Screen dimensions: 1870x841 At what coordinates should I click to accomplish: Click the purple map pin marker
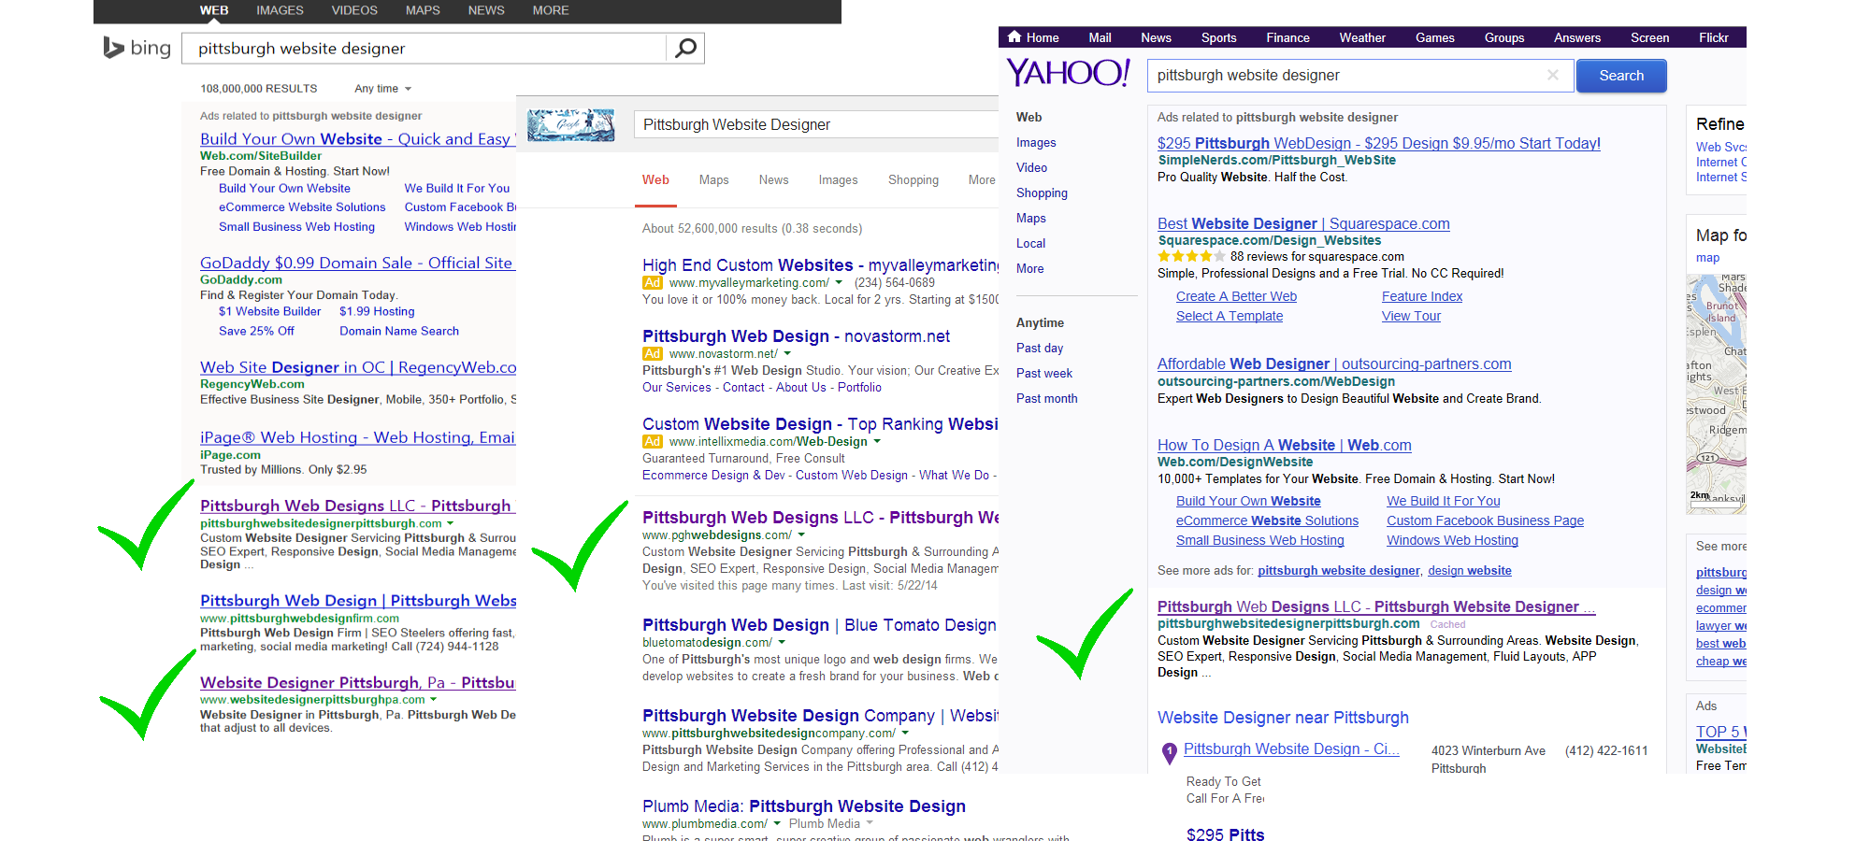(x=1169, y=752)
